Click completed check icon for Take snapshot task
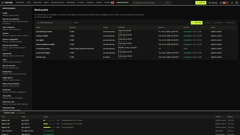This screenshot has width=240, height=135. [x=44, y=131]
